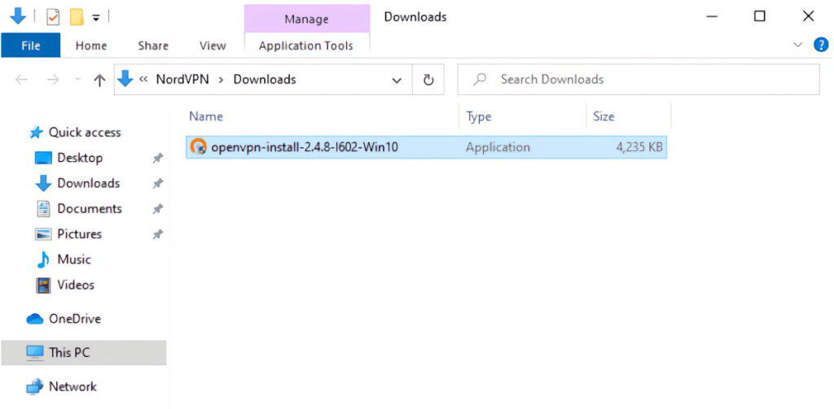Open Documents in navigation pane
Viewport: 834px width, 409px height.
(x=90, y=209)
